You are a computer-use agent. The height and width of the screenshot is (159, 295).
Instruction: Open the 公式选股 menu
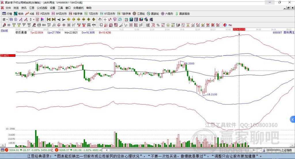coord(42,8)
